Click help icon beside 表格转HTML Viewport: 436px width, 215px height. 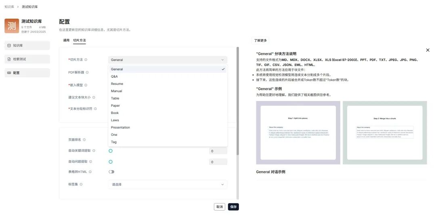point(90,172)
